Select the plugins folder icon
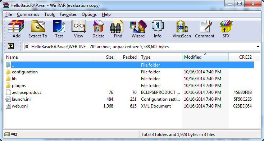 [8, 85]
